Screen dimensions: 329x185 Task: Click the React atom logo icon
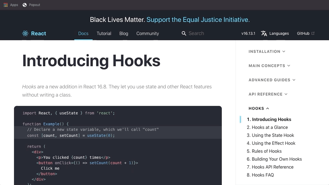click(25, 33)
